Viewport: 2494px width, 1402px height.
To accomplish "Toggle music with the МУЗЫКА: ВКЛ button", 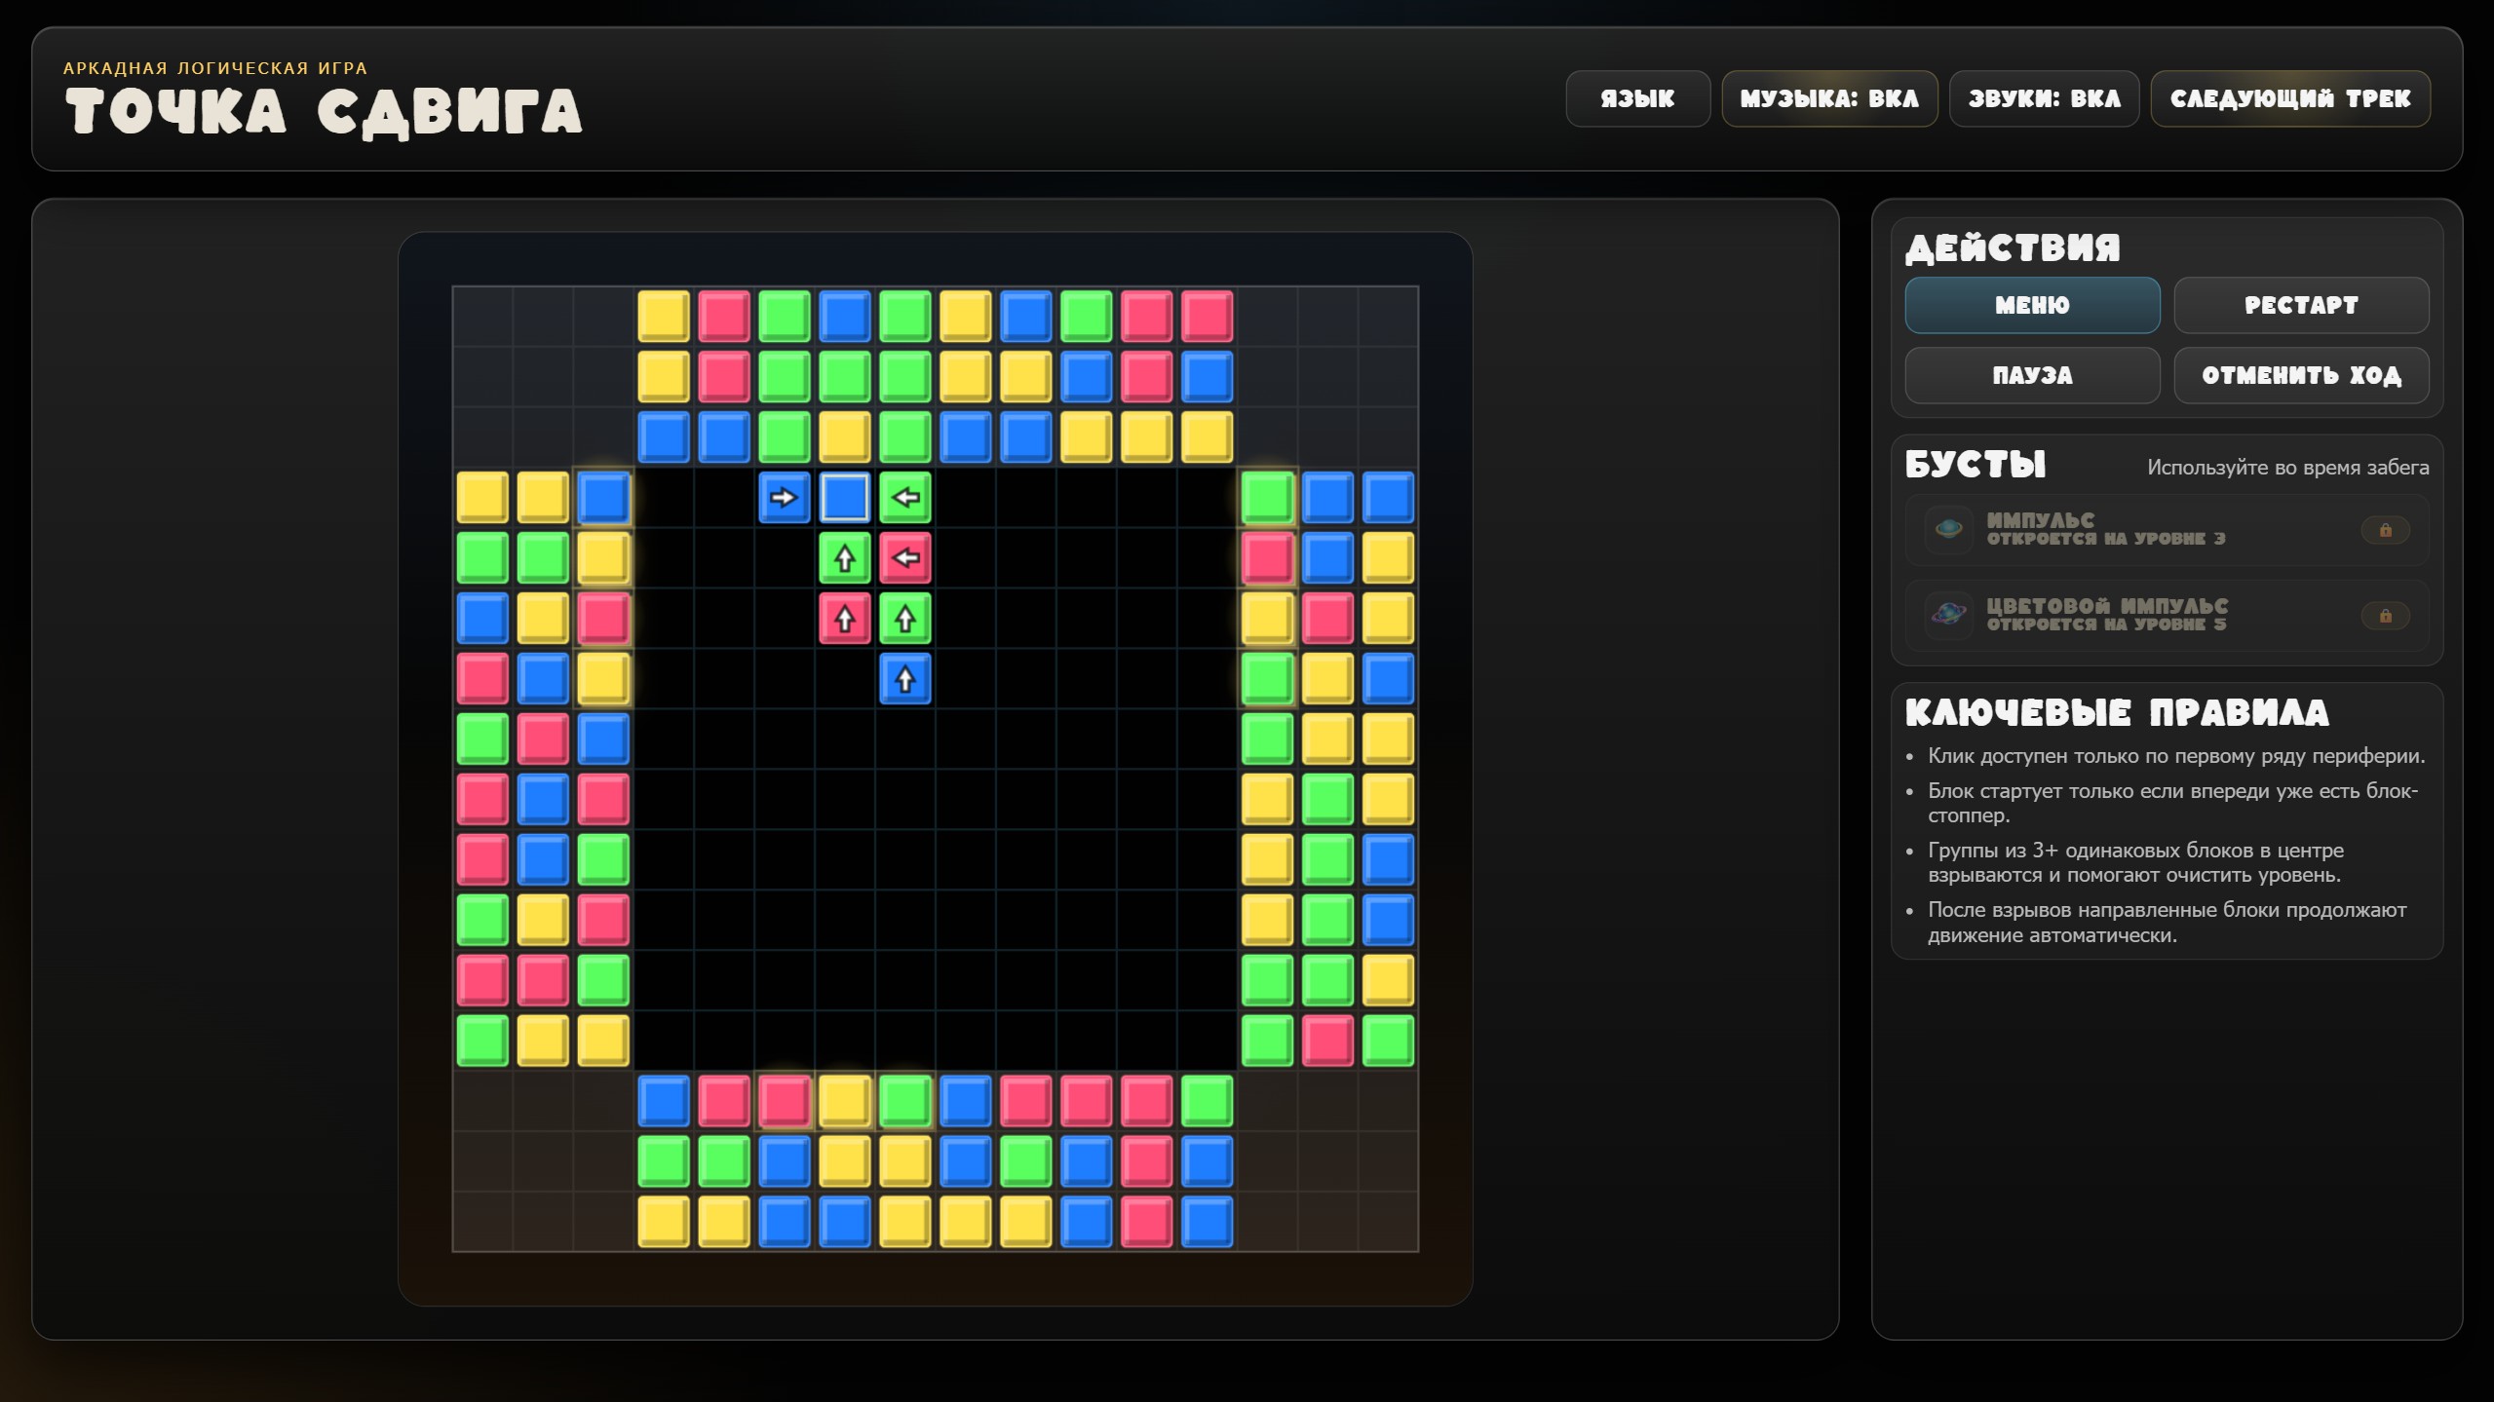I will (x=1829, y=98).
